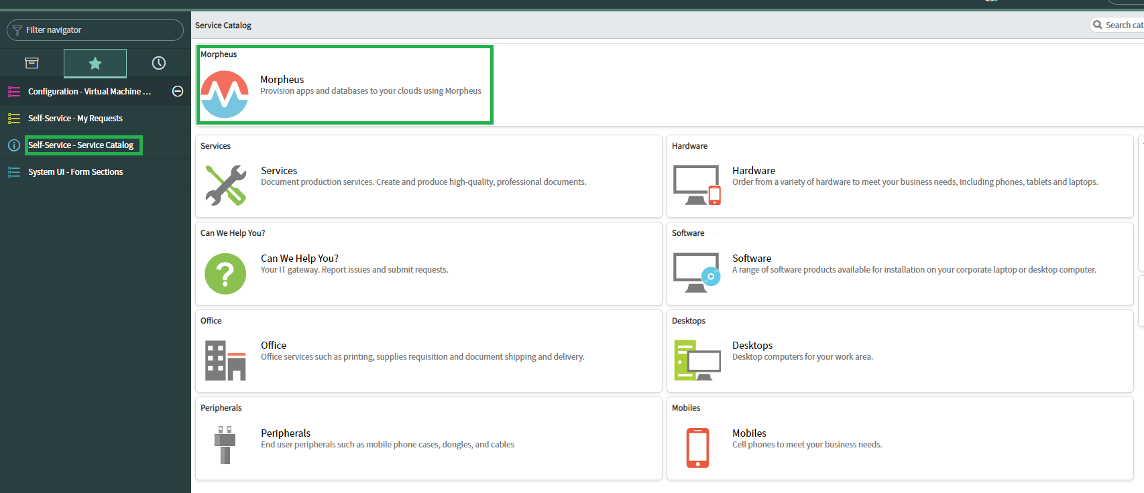Open the Hardware category link
Viewport: 1144px width, 493px height.
[754, 171]
